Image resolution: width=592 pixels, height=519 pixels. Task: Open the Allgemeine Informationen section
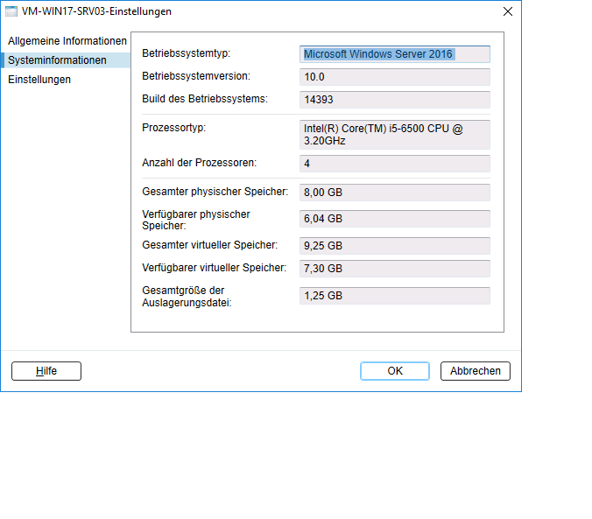67,41
